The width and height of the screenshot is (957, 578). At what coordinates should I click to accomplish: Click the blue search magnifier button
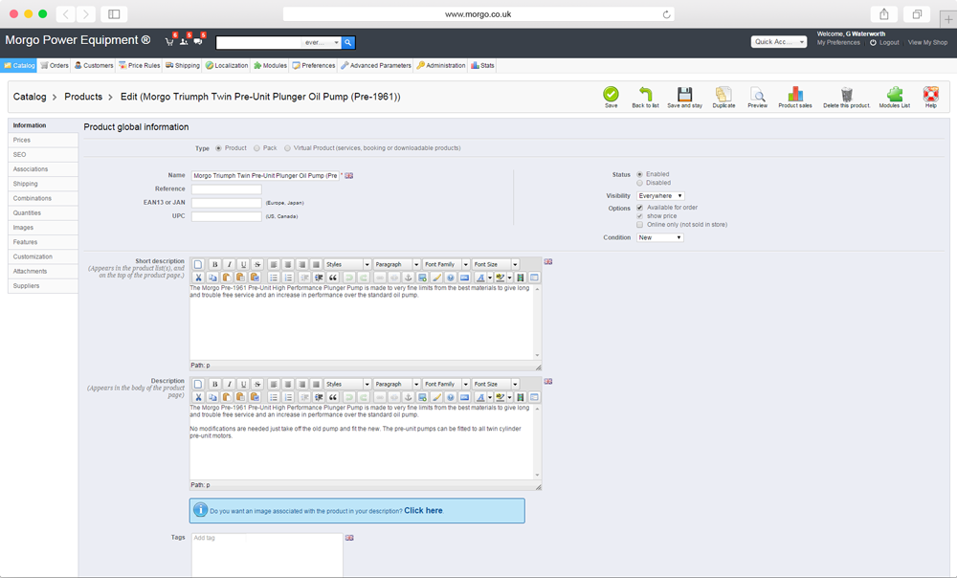click(x=348, y=42)
